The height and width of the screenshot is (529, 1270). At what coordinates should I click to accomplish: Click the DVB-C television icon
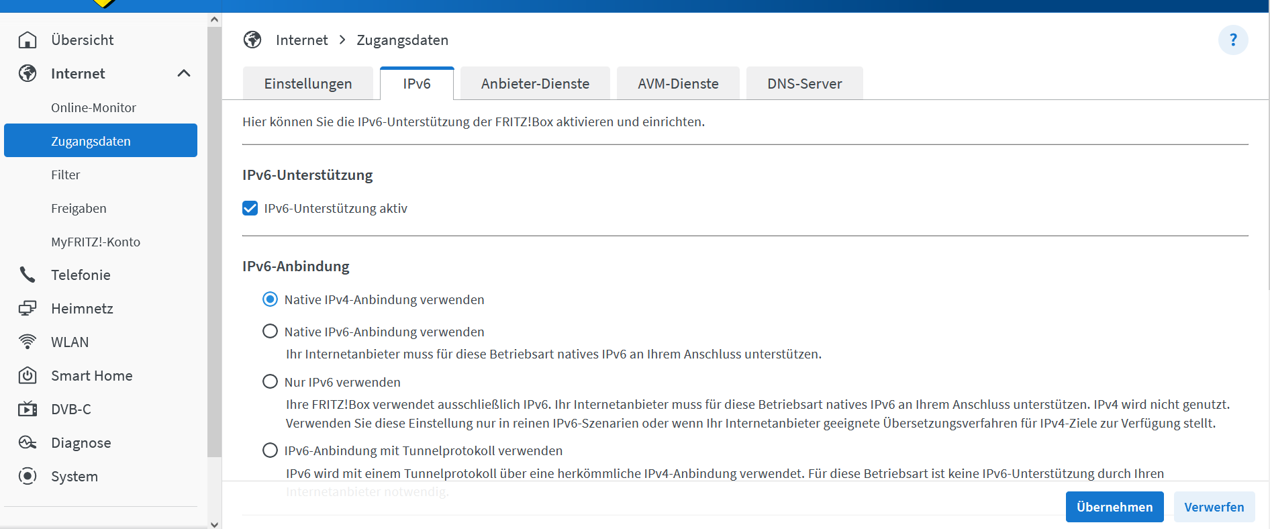click(28, 409)
